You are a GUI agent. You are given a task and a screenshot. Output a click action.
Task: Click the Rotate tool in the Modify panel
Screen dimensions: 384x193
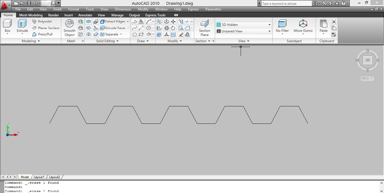(173, 28)
